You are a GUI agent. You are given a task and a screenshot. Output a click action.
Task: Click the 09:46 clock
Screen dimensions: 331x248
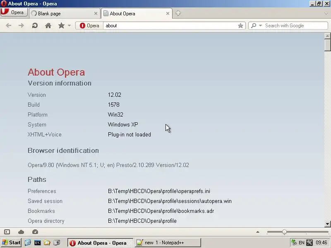321,243
